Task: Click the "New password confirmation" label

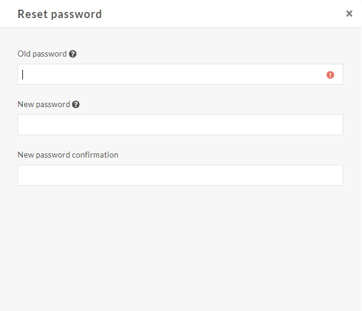Action: pos(68,155)
